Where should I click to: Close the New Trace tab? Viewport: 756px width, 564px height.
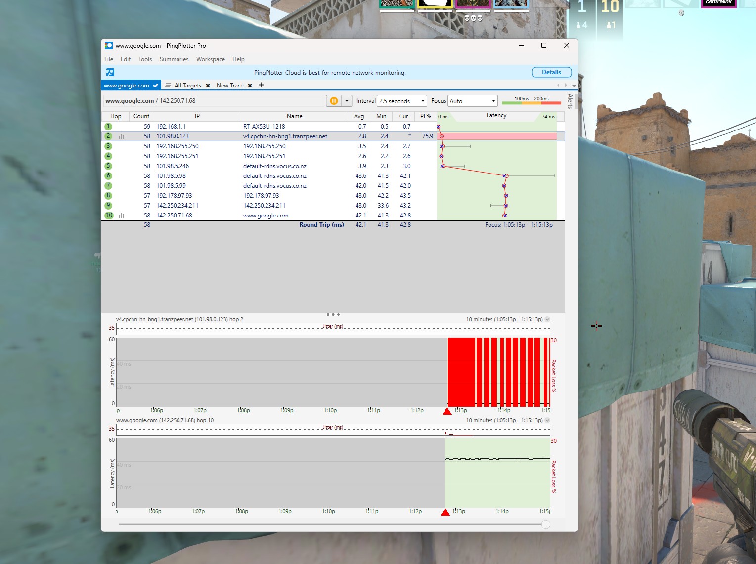coord(250,86)
